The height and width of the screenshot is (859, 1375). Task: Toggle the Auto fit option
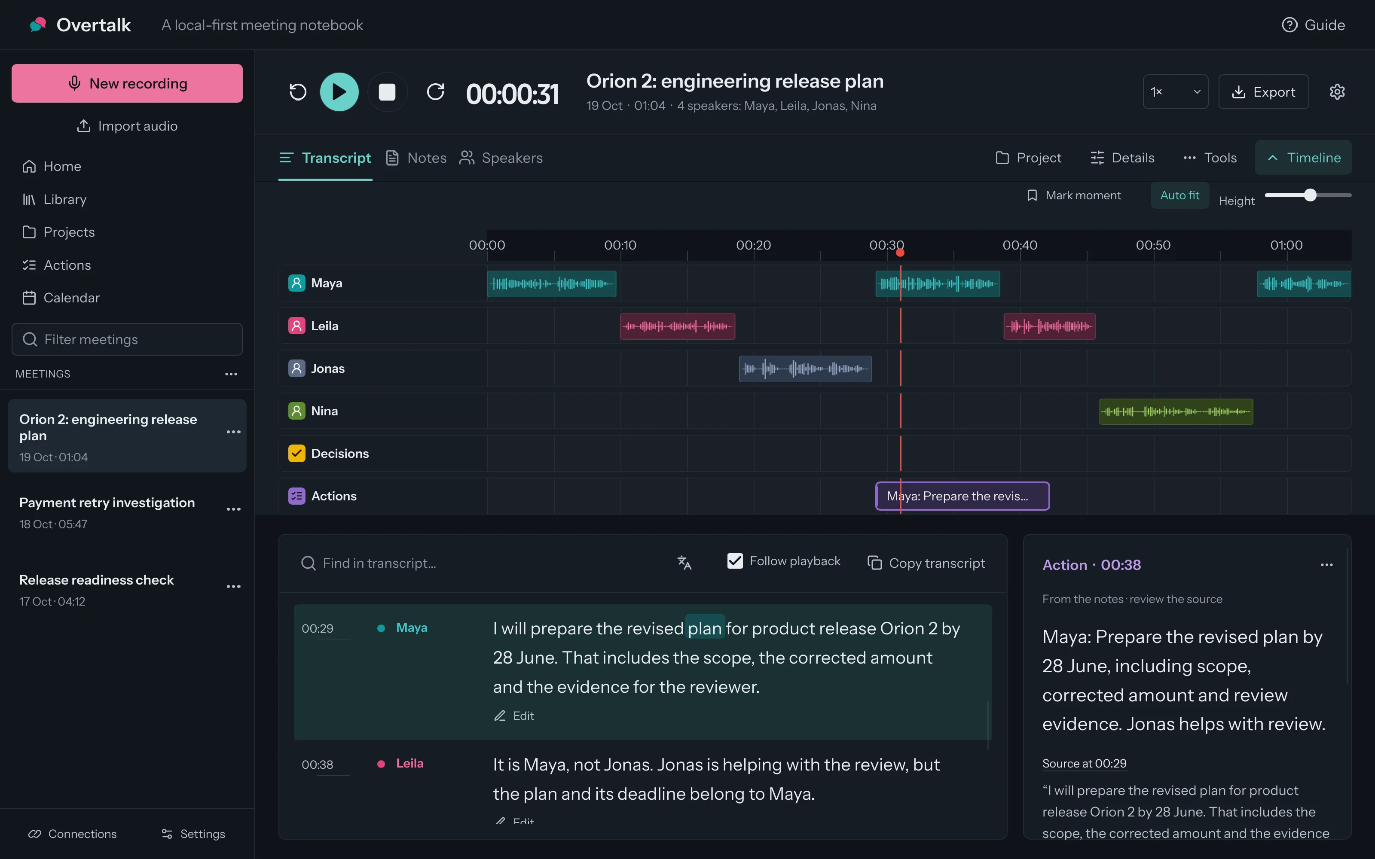coord(1179,195)
